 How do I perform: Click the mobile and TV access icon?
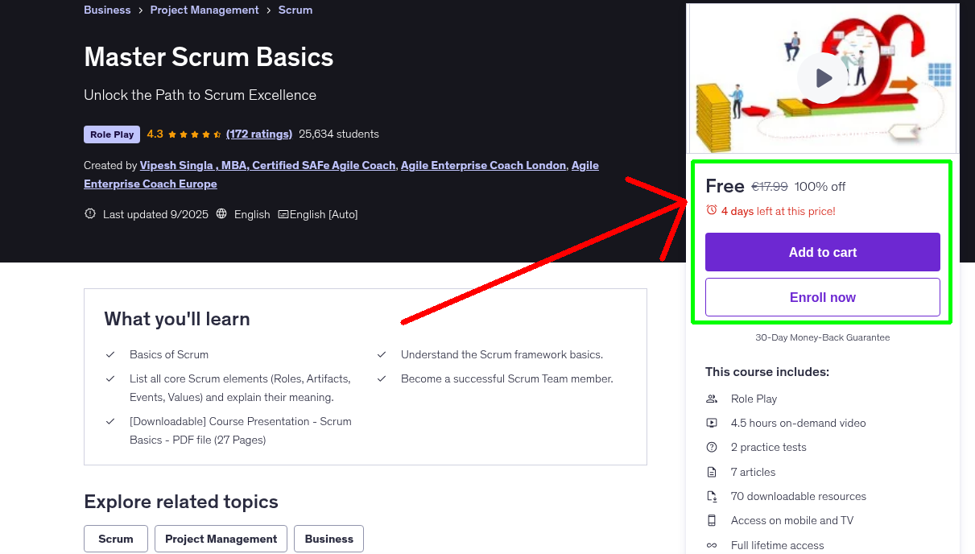pos(712,520)
